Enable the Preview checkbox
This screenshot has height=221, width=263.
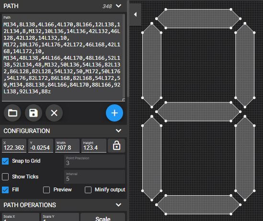click(46, 190)
